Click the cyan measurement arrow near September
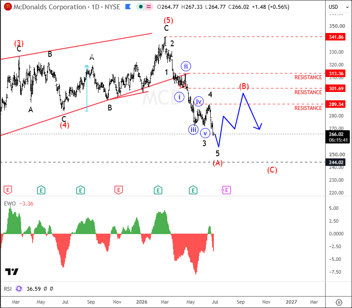 [x=87, y=88]
